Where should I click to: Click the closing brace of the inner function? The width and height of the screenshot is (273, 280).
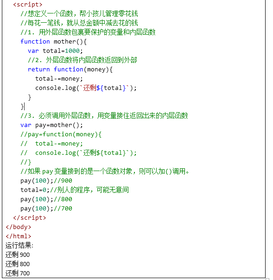30,97
